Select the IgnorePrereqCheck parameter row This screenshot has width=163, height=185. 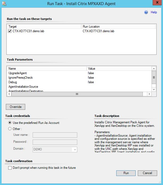click(x=21, y=78)
